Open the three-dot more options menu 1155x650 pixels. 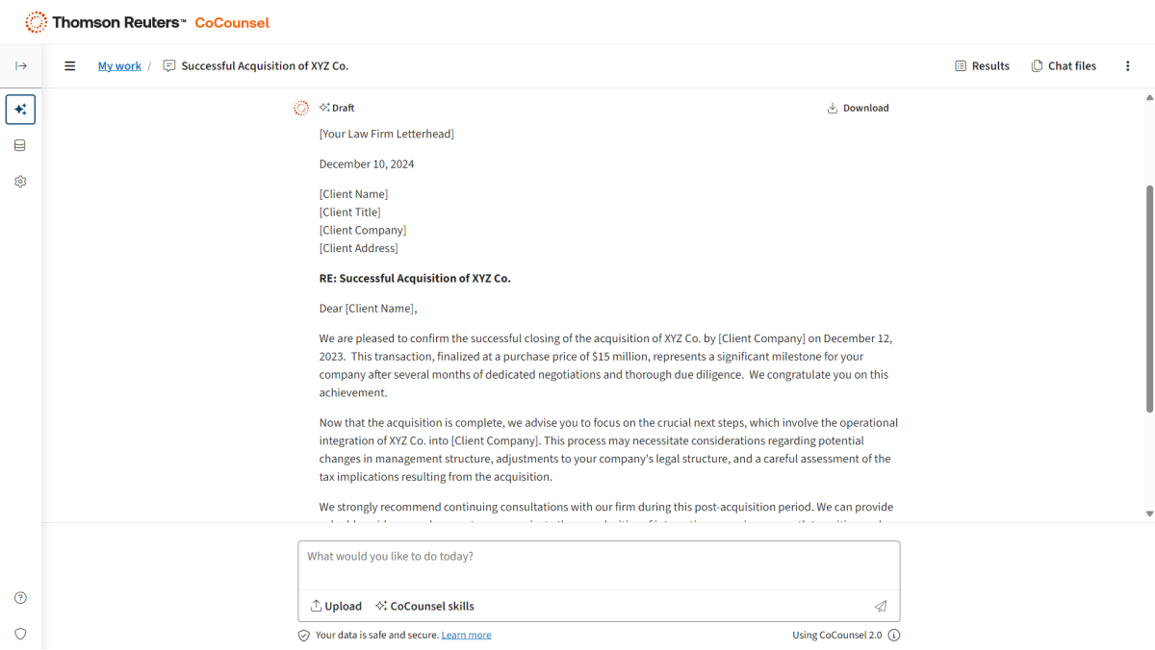tap(1127, 66)
